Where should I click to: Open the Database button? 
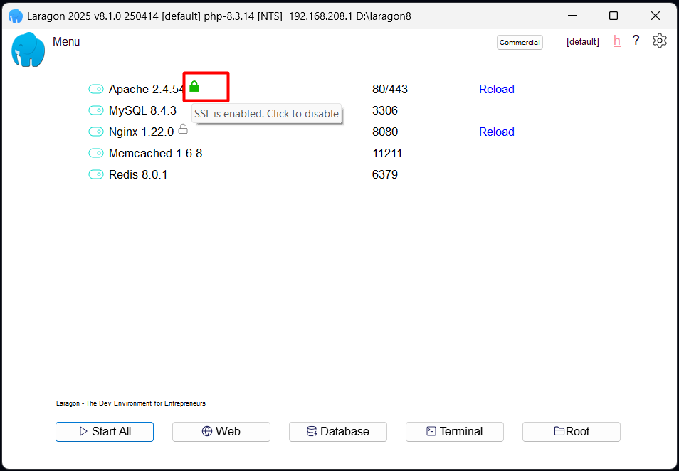coord(338,432)
